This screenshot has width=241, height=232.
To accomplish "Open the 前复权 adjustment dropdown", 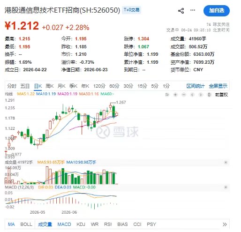I will click(221, 95).
